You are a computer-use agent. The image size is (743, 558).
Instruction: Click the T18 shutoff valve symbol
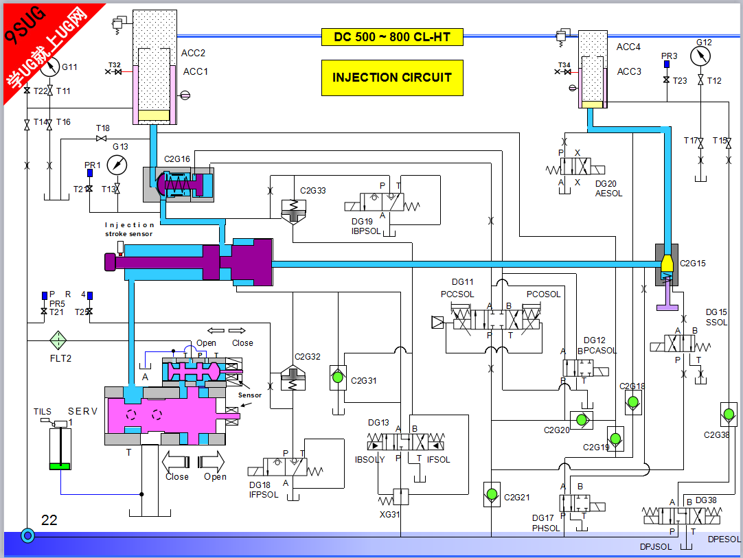click(101, 139)
